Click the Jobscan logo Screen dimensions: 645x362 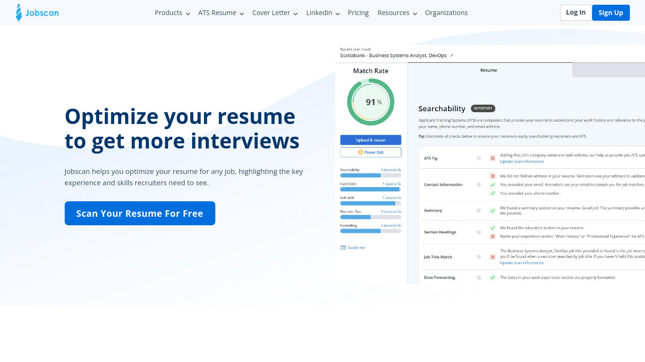click(37, 13)
